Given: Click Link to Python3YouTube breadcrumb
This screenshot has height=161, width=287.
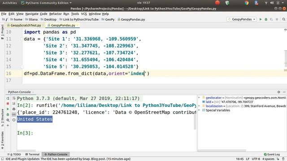Looking at the screenshot, I should click(x=79, y=19).
